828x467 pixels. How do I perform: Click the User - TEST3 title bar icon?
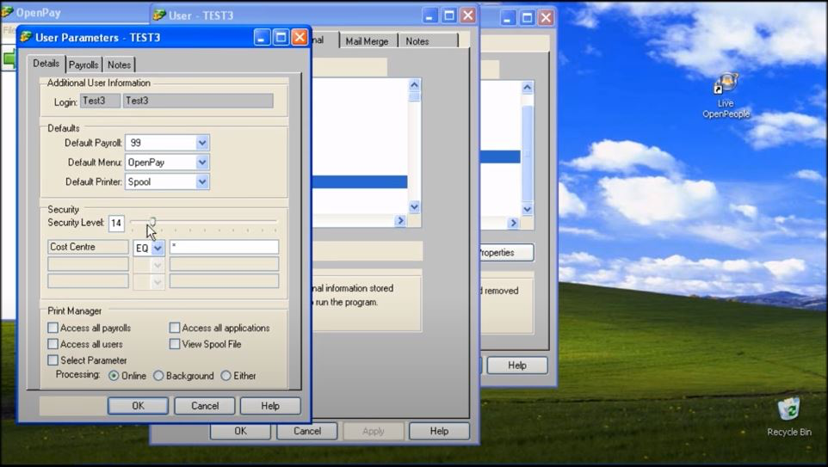point(159,15)
